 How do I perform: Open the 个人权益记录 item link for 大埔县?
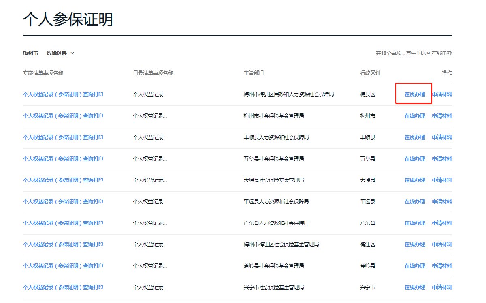pyautogui.click(x=63, y=180)
